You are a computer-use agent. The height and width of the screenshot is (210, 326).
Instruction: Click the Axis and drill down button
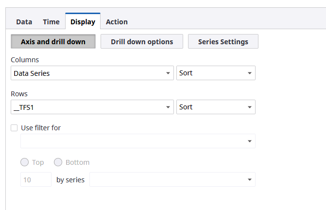pos(53,42)
